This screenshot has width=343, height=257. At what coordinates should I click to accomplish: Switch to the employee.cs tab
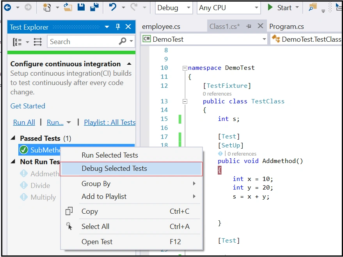click(161, 27)
